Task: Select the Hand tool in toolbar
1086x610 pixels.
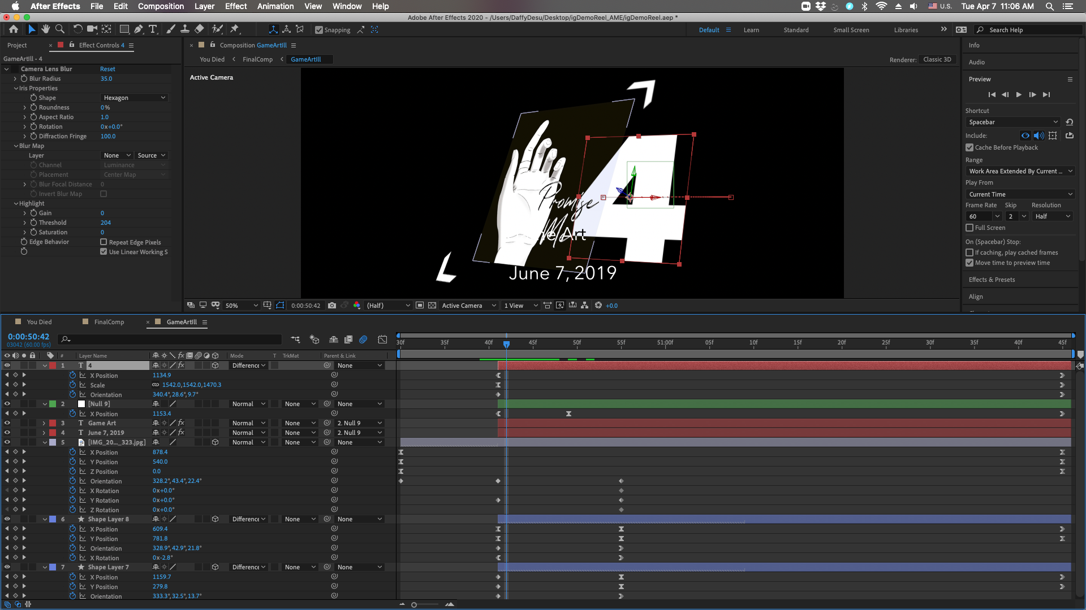Action: [x=46, y=29]
